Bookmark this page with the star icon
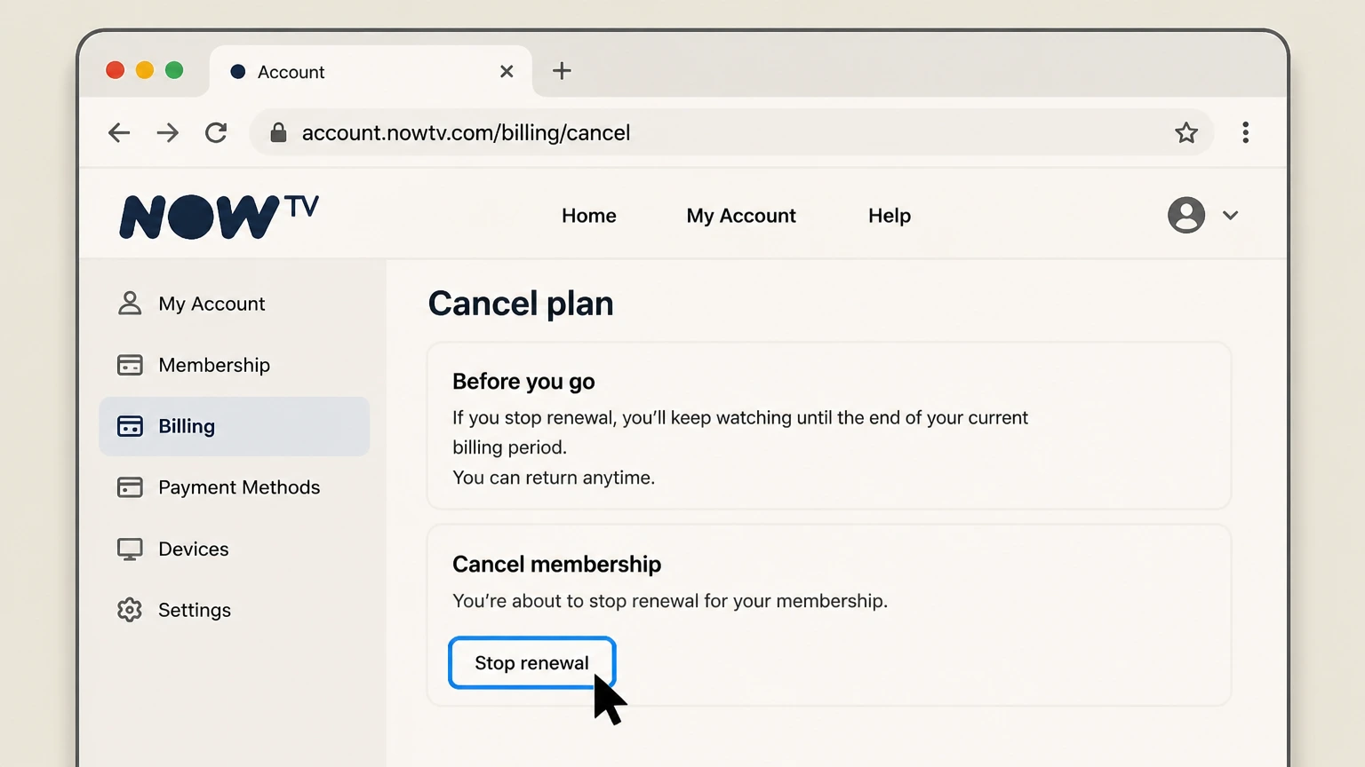This screenshot has height=767, width=1365. point(1186,133)
